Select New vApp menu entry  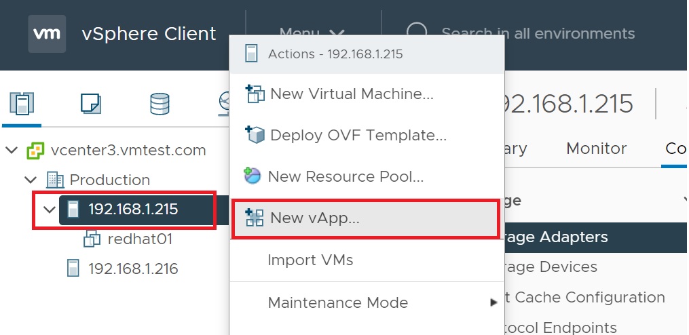pyautogui.click(x=314, y=218)
